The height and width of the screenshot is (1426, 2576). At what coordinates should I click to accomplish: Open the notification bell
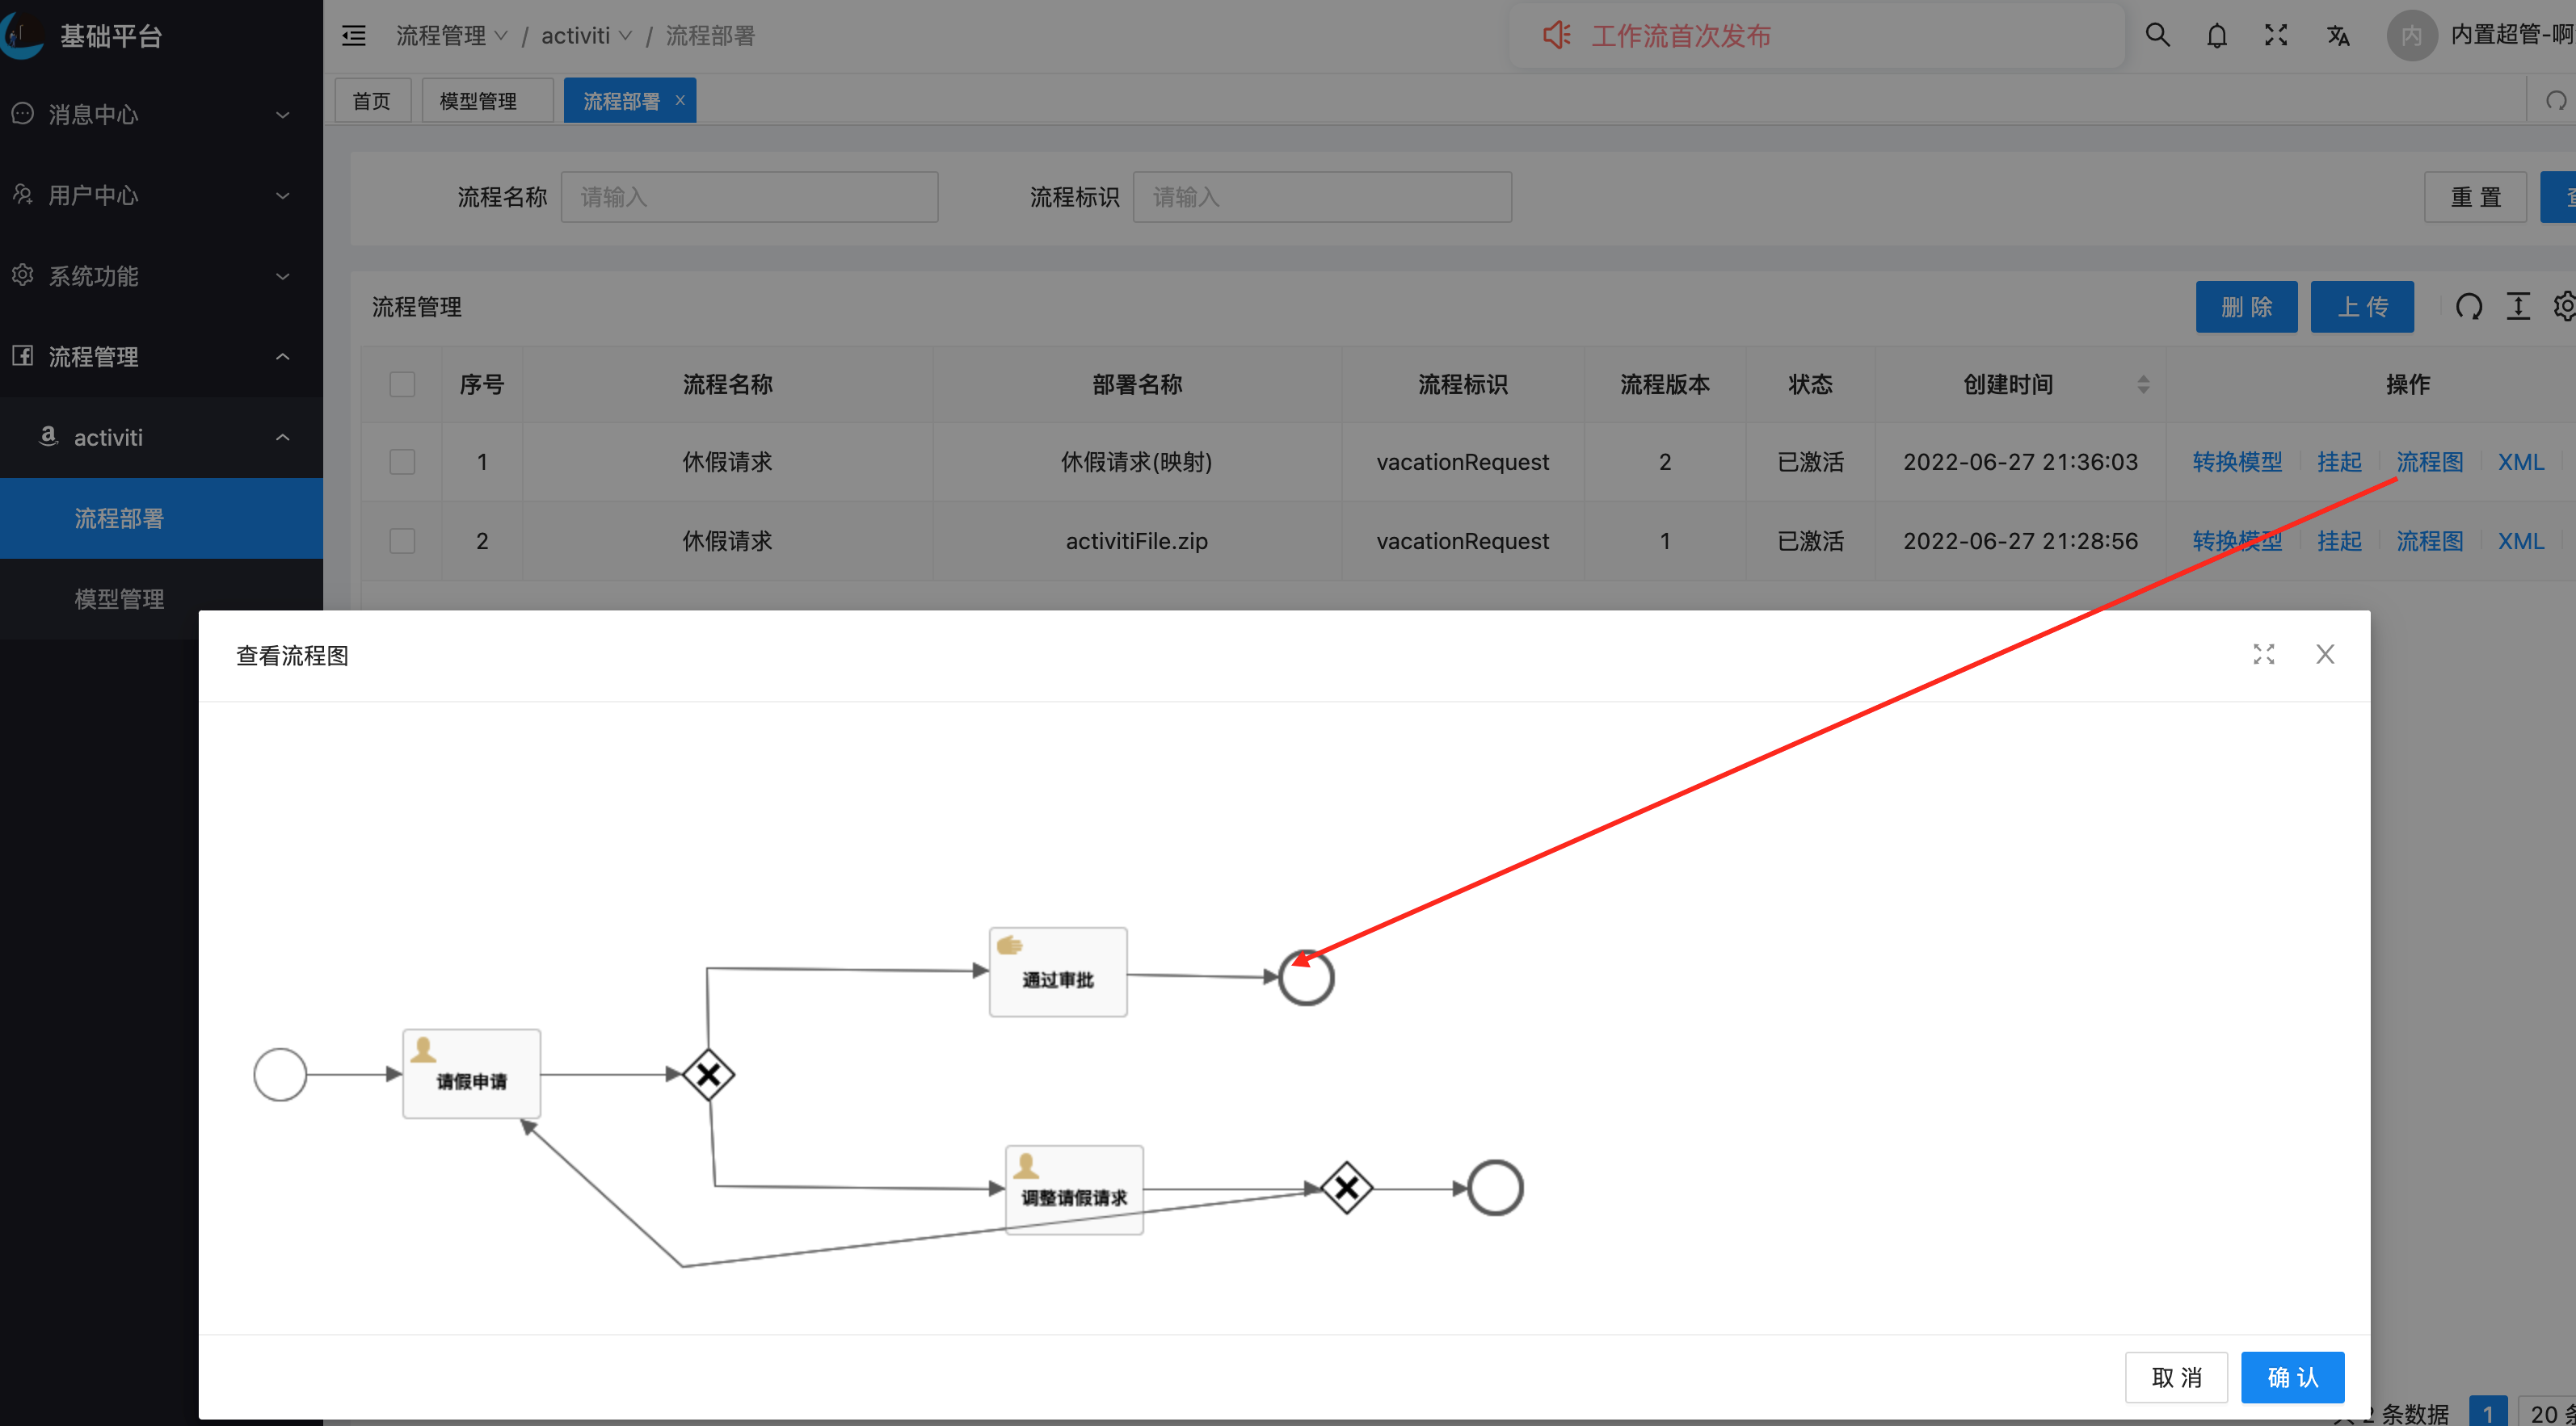[2217, 36]
